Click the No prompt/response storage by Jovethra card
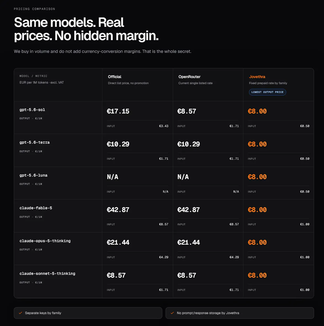Screen dimensions: 324x326 point(240,313)
